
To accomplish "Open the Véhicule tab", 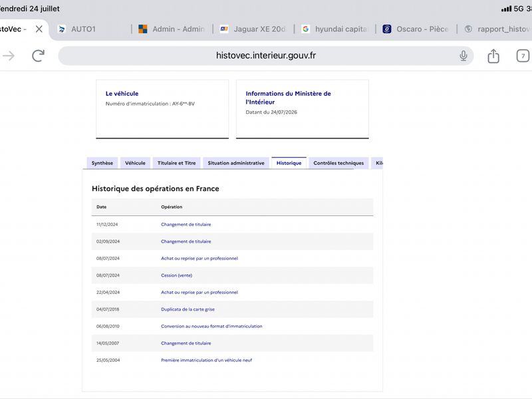I will pyautogui.click(x=135, y=163).
